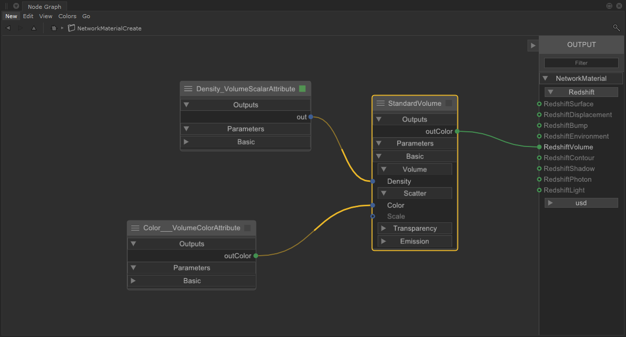Click the NetworkMaterialCreate breadcrumb
Screen dimensions: 626x337
[109, 28]
